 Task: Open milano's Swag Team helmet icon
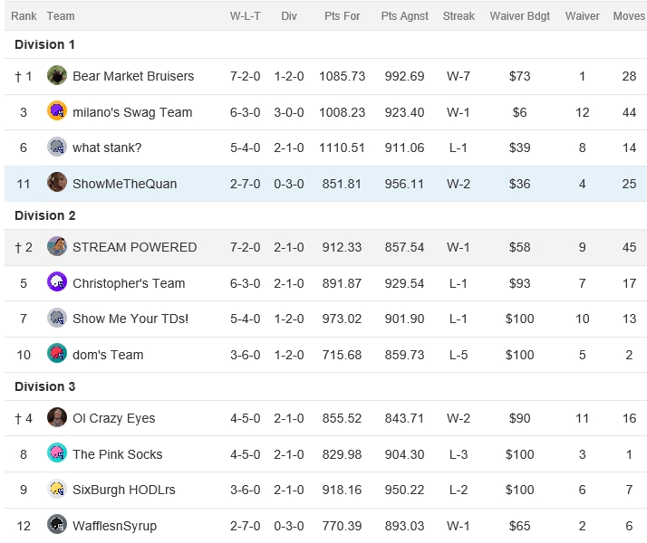(x=57, y=111)
